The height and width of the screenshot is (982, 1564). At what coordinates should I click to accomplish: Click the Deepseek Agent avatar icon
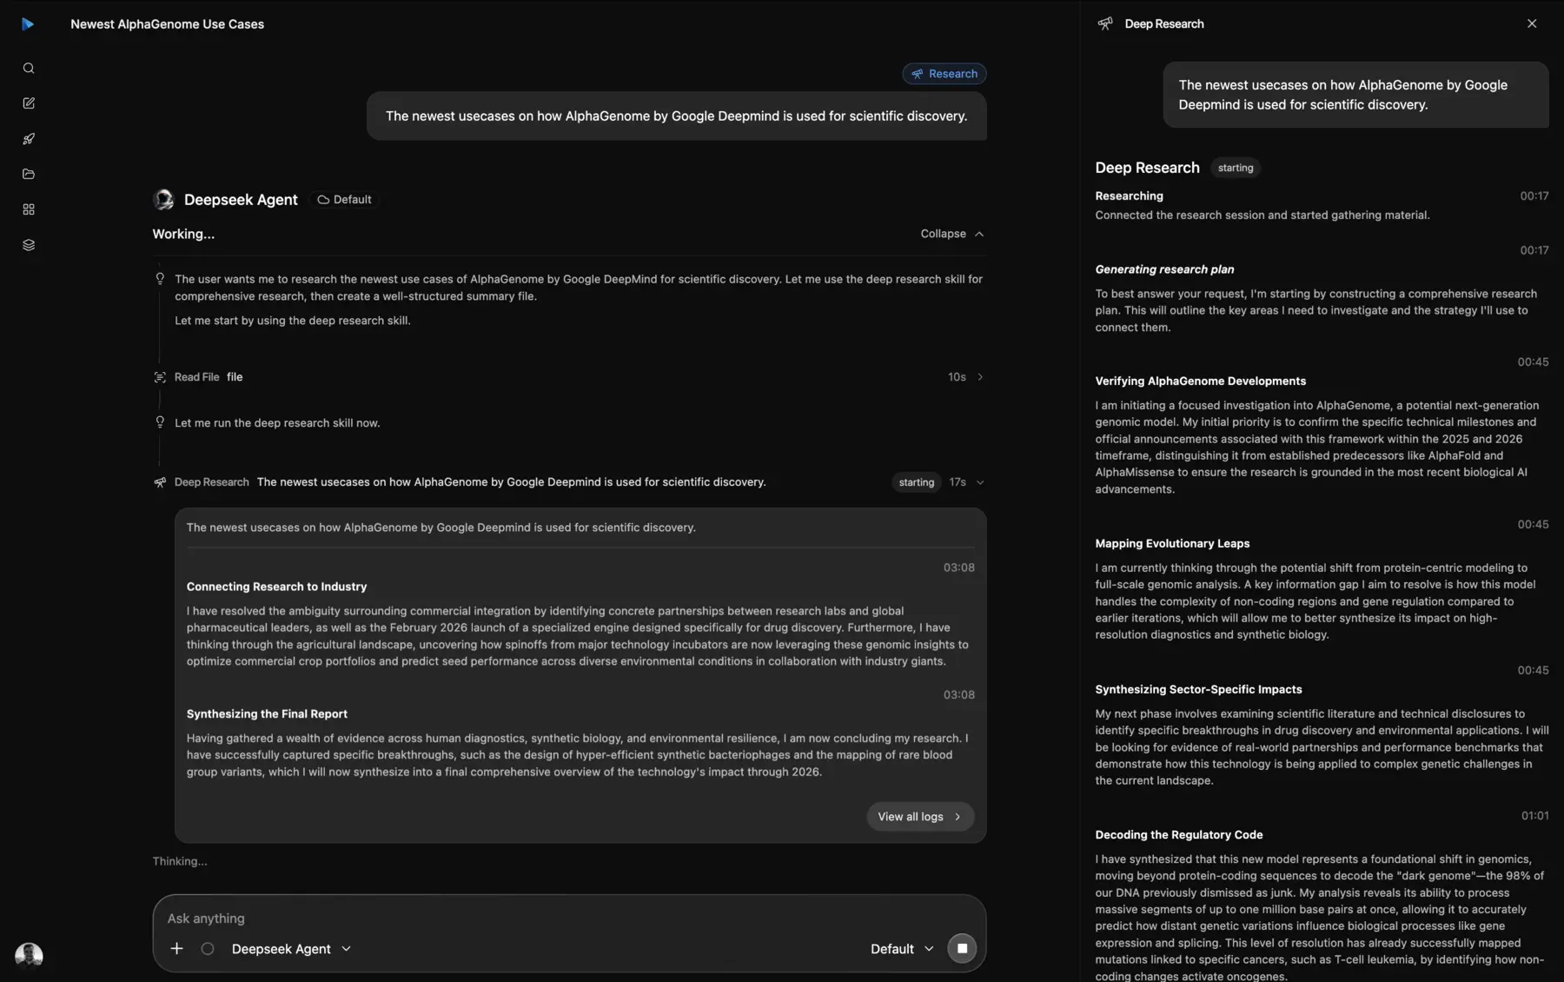point(163,200)
